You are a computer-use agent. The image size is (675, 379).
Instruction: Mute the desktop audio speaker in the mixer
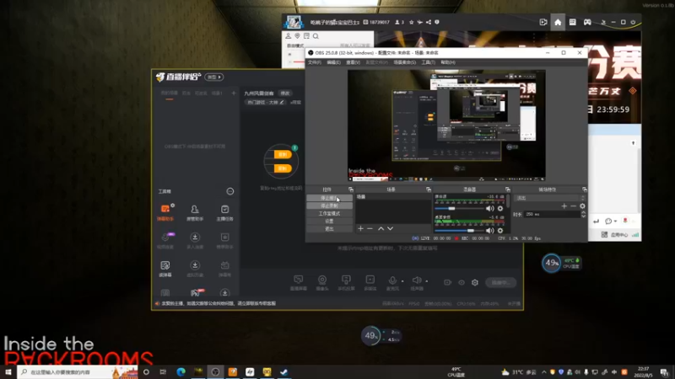pos(490,231)
